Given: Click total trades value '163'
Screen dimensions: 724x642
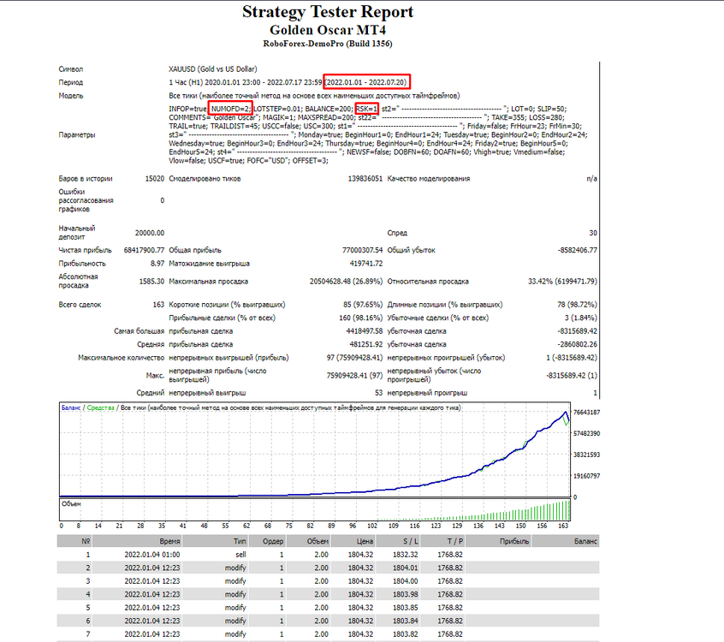Looking at the screenshot, I should pyautogui.click(x=158, y=305).
